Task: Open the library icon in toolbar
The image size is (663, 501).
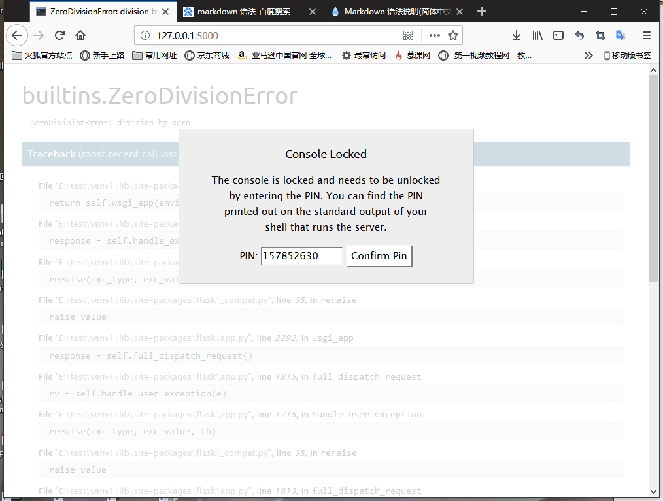Action: (x=537, y=35)
